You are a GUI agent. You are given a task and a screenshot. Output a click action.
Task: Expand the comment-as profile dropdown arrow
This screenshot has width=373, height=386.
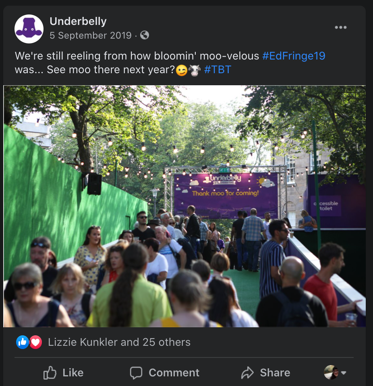coord(344,373)
